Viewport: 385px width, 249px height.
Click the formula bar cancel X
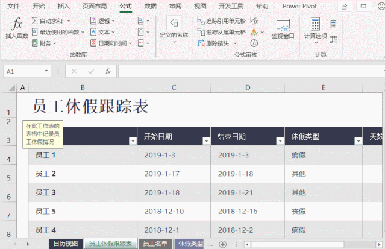[74, 71]
